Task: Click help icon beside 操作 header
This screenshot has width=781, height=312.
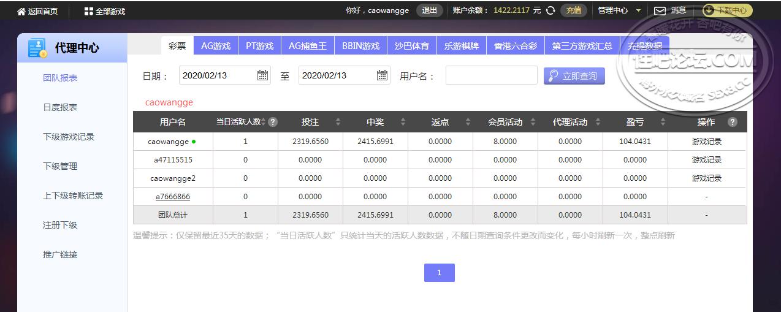Action: pos(732,122)
